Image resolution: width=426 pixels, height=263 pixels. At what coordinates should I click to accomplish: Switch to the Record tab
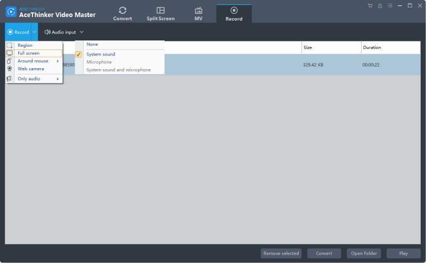[x=234, y=14]
